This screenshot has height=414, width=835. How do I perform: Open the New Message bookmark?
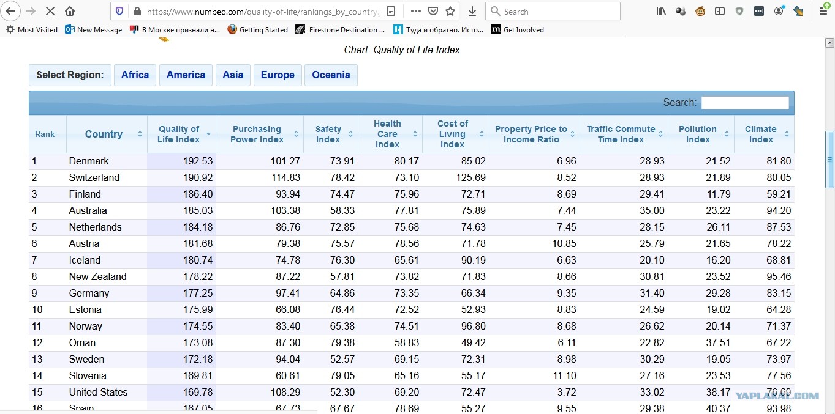(93, 29)
